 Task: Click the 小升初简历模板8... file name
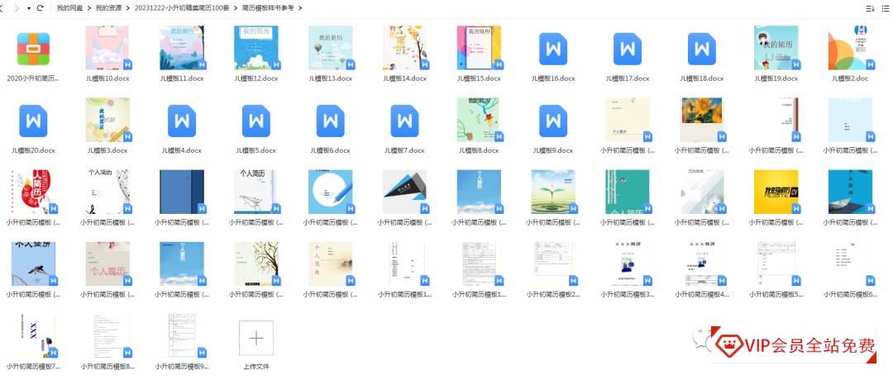(107, 367)
